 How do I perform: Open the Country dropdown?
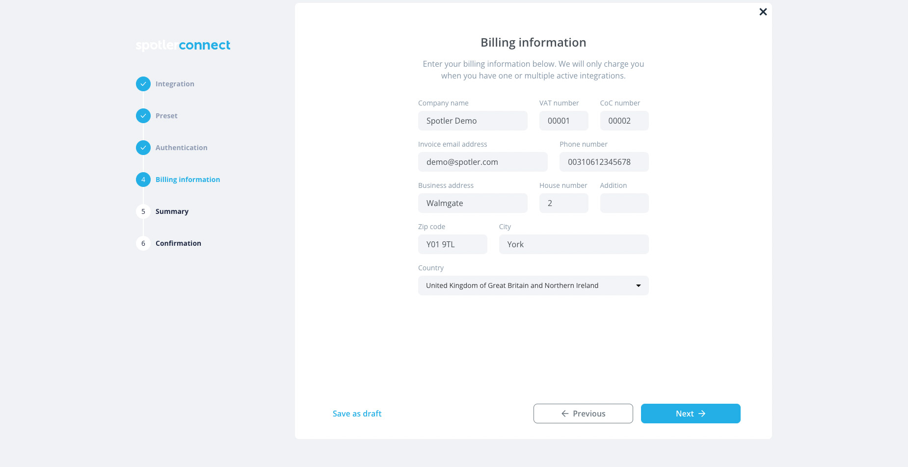(534, 285)
